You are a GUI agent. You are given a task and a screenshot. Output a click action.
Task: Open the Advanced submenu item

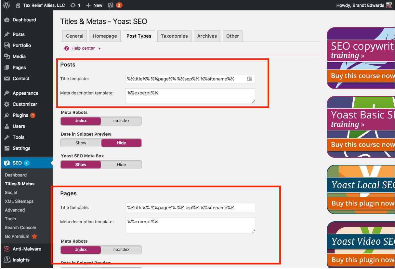(x=15, y=210)
